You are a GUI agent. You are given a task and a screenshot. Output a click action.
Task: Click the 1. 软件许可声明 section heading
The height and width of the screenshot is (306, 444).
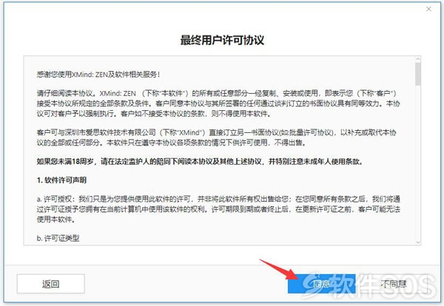pyautogui.click(x=61, y=180)
